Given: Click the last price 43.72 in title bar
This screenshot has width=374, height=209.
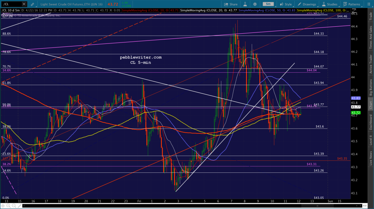Looking at the screenshot, I should [x=113, y=4].
